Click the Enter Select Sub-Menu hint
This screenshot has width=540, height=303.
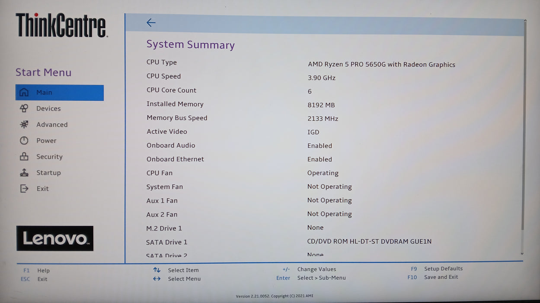[x=311, y=278]
